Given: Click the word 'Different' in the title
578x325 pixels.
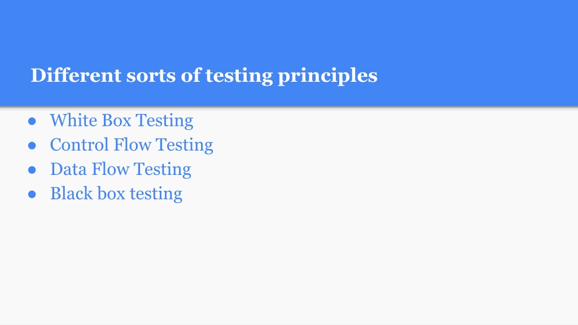Looking at the screenshot, I should click(76, 75).
